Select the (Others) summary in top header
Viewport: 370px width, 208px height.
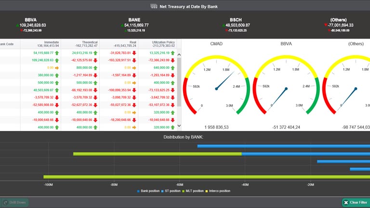[338, 25]
